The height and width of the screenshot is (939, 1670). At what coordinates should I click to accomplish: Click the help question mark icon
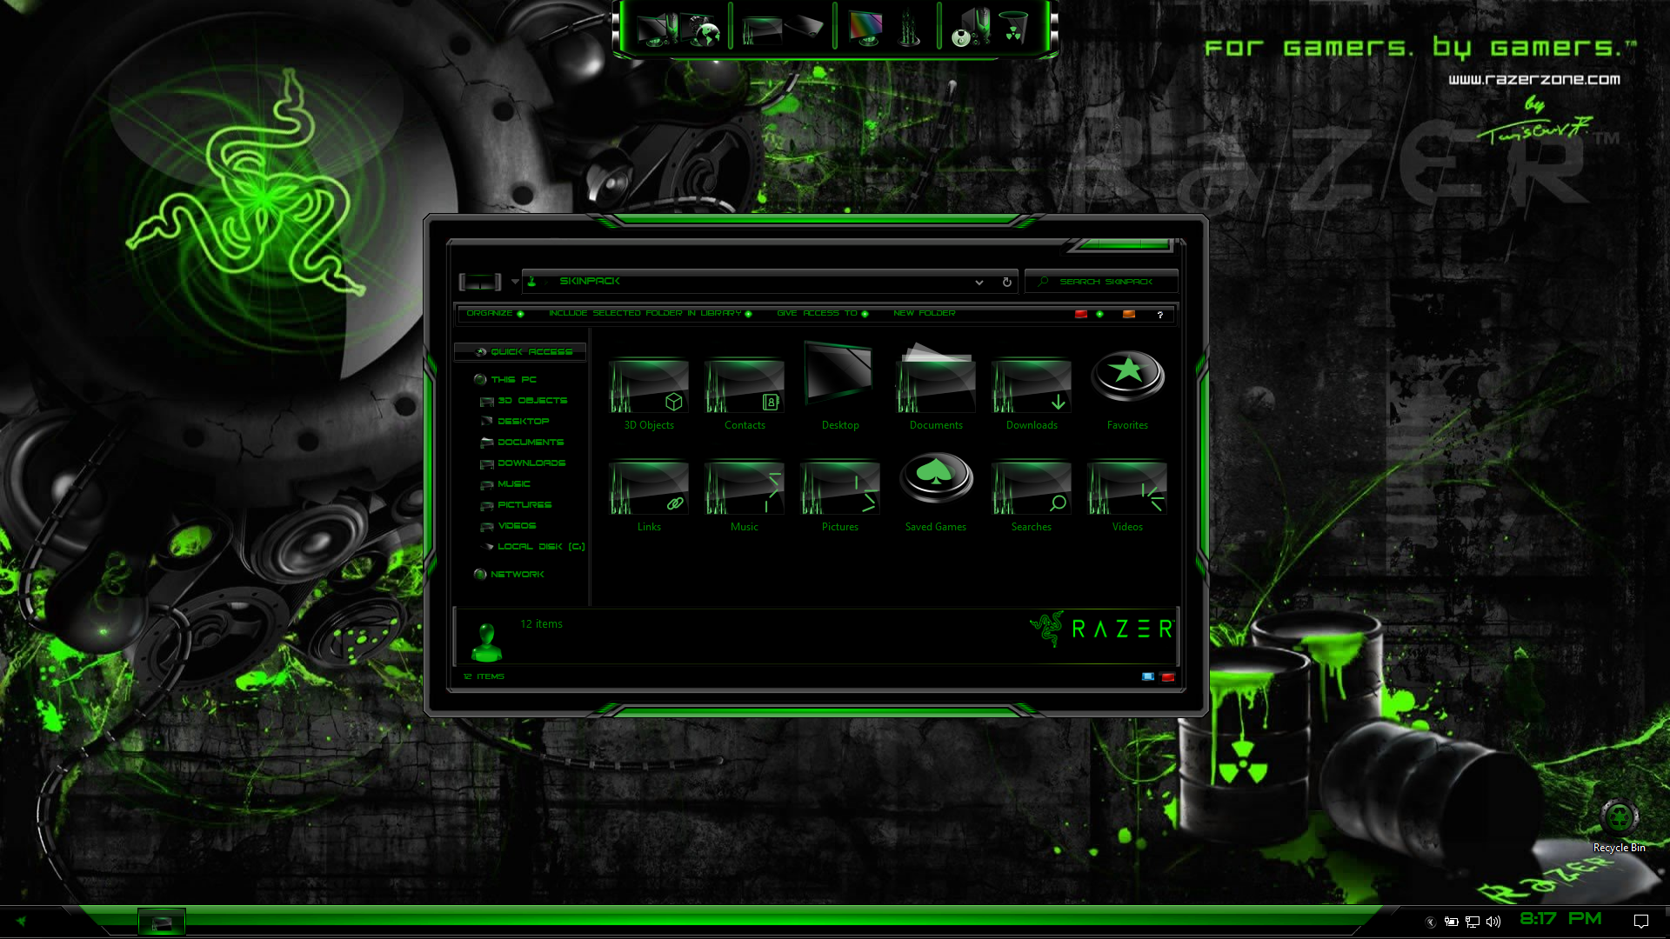tap(1159, 315)
